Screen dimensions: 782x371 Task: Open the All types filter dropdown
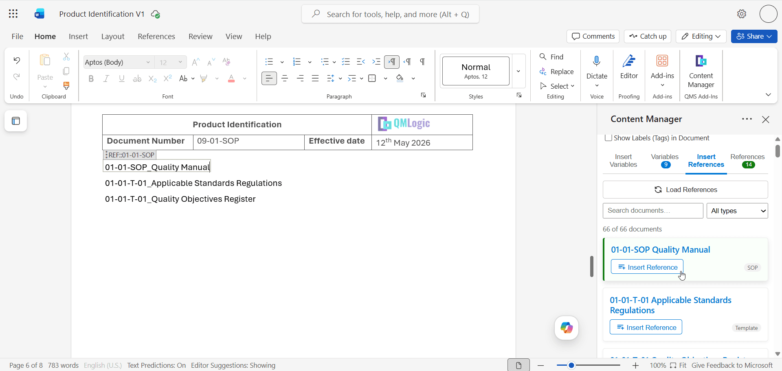point(737,211)
